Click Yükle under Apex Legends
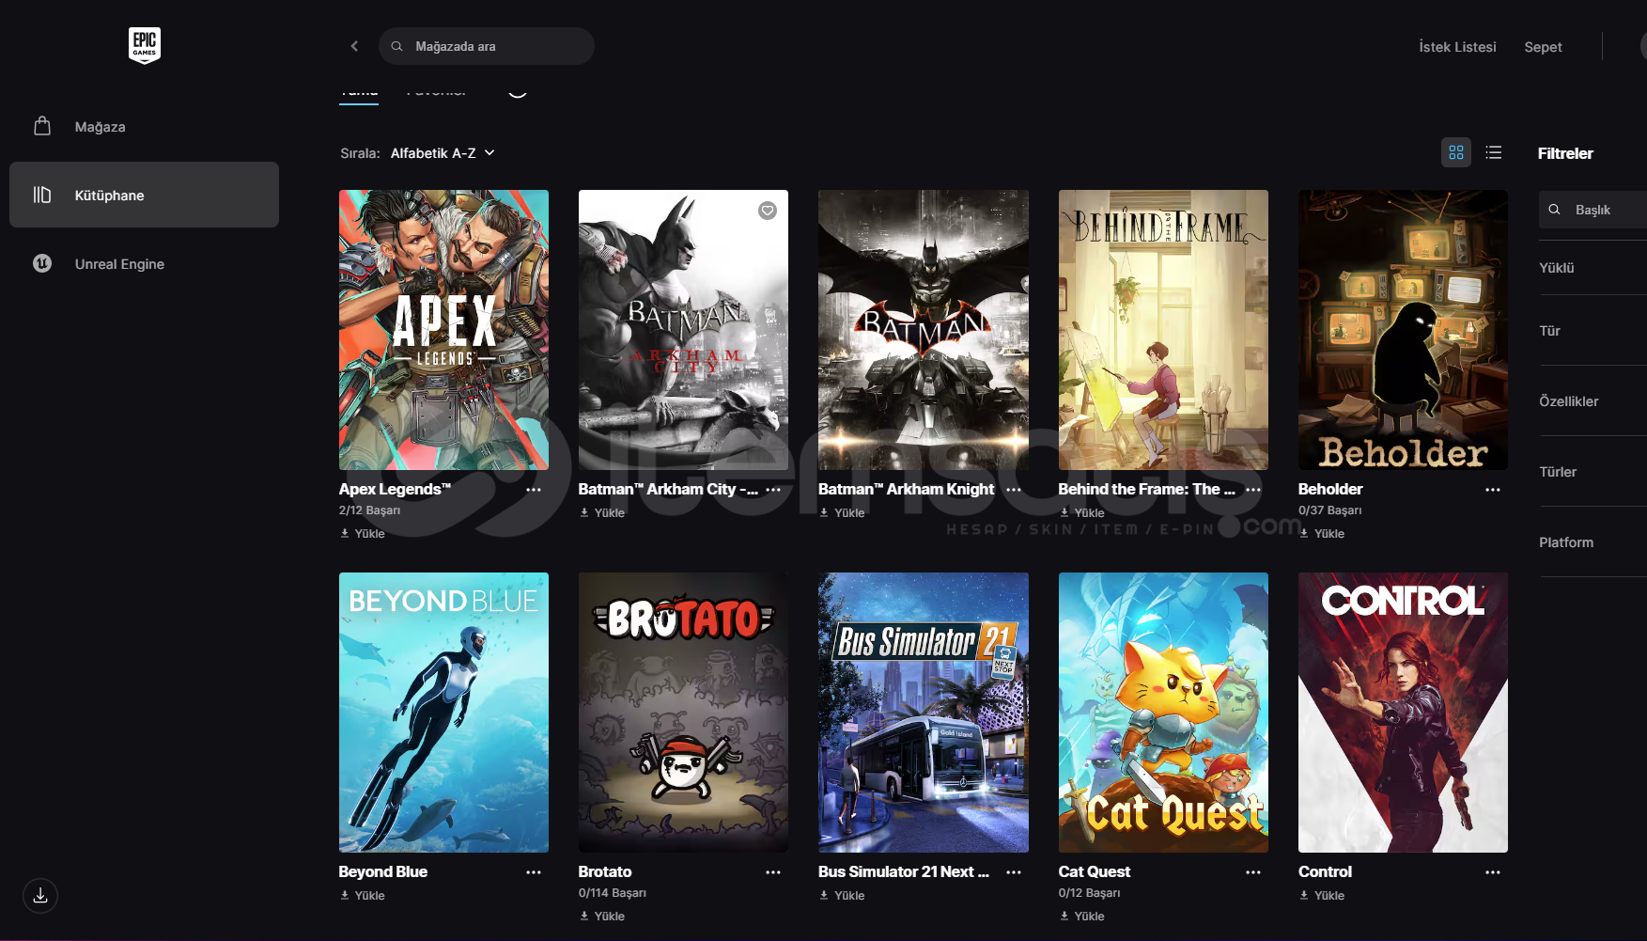This screenshot has width=1647, height=941. (x=363, y=533)
